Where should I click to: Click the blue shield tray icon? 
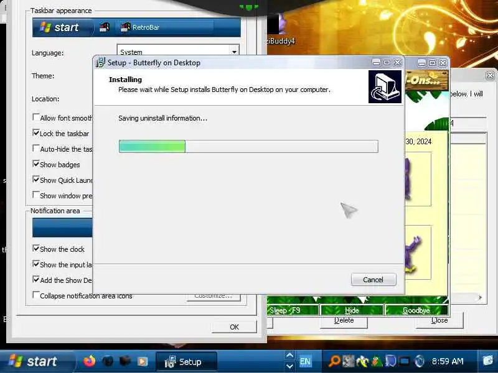pyautogui.click(x=391, y=361)
